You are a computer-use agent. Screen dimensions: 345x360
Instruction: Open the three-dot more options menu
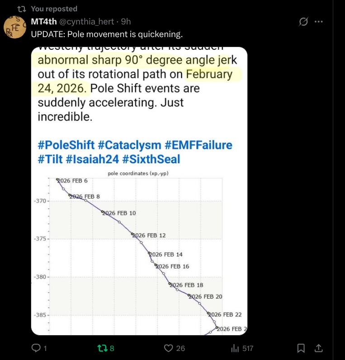pos(319,21)
